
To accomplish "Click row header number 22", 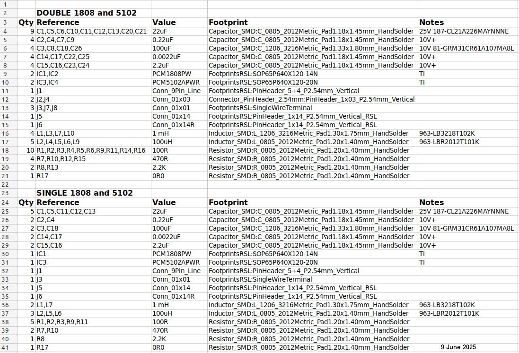I will point(8,184).
